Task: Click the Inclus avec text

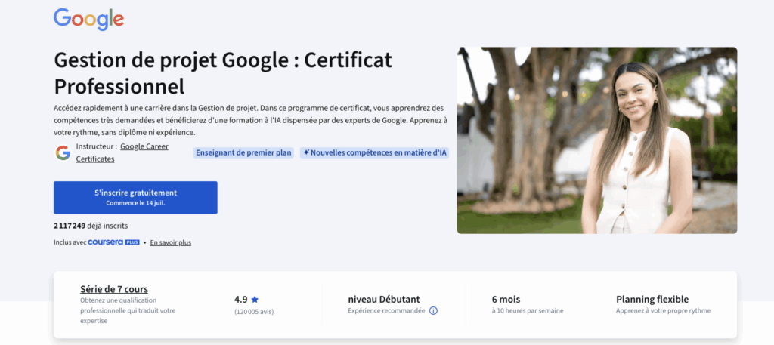Action: (x=70, y=242)
